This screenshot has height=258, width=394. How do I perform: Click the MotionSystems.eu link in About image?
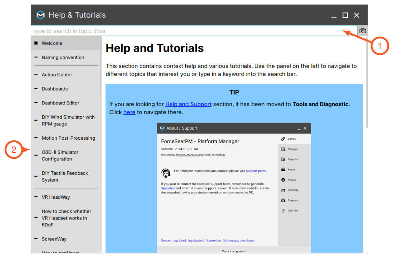coord(187,155)
